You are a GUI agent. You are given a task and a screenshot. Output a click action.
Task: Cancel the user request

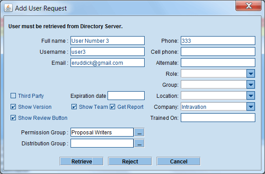coord(179,161)
